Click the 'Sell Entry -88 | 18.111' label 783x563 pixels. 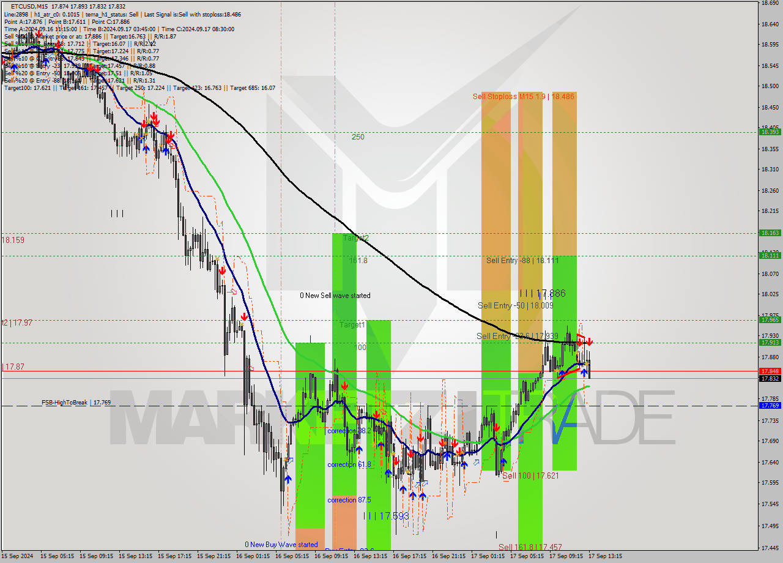[522, 260]
